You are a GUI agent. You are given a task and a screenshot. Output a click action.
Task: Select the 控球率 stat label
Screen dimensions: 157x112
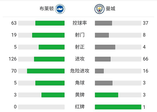[80, 23]
